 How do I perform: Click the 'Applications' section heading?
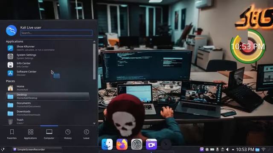tap(15, 42)
